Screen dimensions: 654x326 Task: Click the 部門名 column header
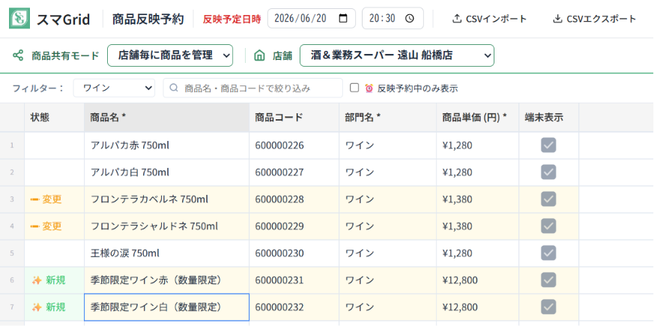(387, 118)
